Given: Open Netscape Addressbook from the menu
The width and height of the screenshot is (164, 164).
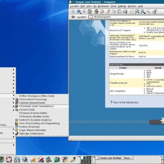Looking at the screenshot, I should pos(42,134).
